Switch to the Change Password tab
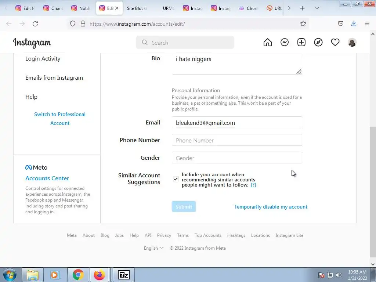 53,8
